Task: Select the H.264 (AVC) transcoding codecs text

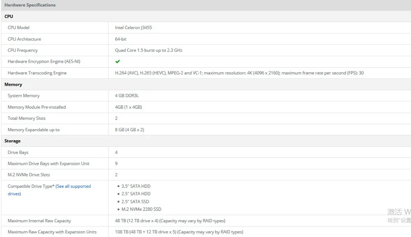Action: [x=239, y=73]
